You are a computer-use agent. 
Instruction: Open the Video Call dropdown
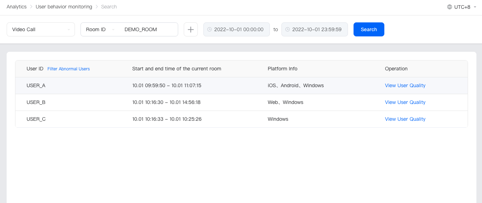point(41,29)
